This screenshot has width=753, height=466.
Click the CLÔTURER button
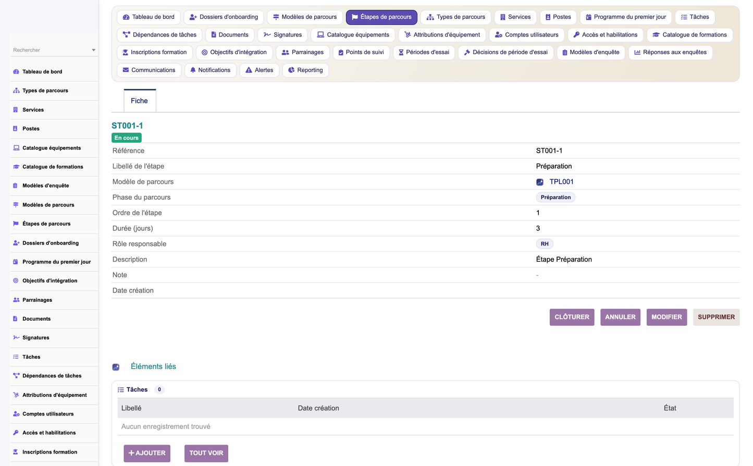pyautogui.click(x=572, y=317)
